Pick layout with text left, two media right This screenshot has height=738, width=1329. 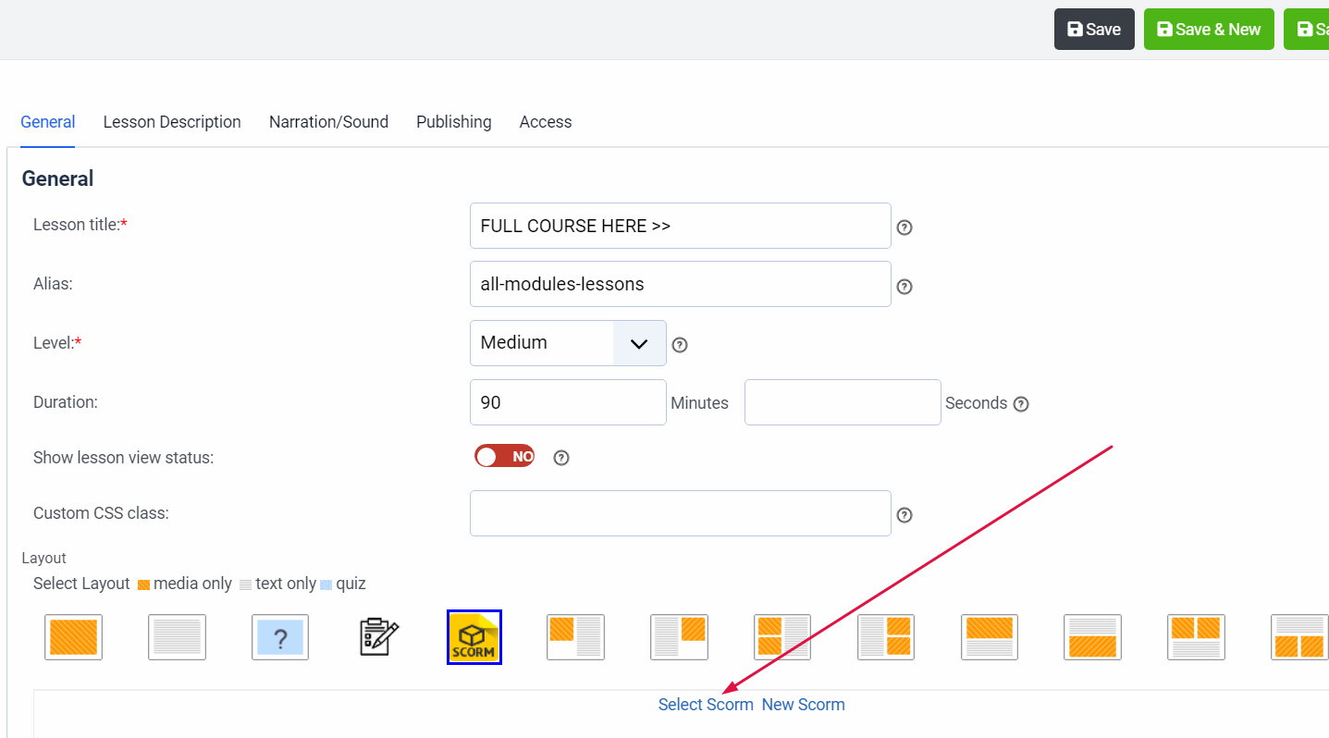(x=886, y=637)
